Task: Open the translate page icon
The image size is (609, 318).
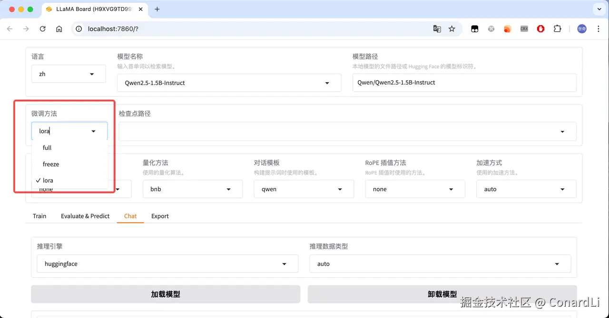Action: pyautogui.click(x=437, y=29)
